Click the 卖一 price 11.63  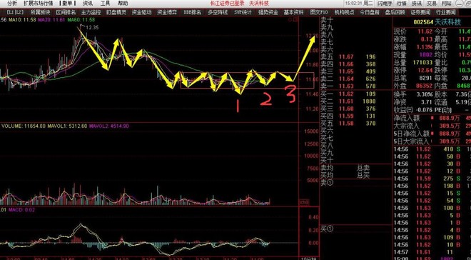coord(345,86)
